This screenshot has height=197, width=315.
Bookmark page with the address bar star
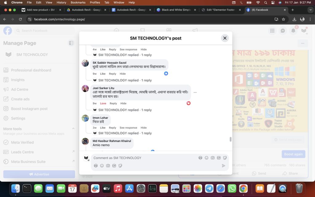[x=283, y=19]
